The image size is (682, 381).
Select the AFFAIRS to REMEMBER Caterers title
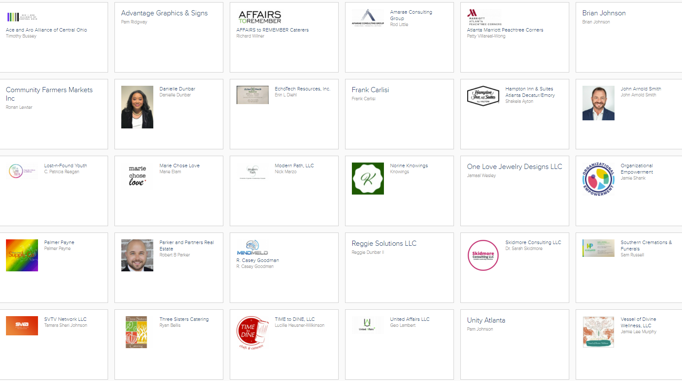click(x=272, y=30)
